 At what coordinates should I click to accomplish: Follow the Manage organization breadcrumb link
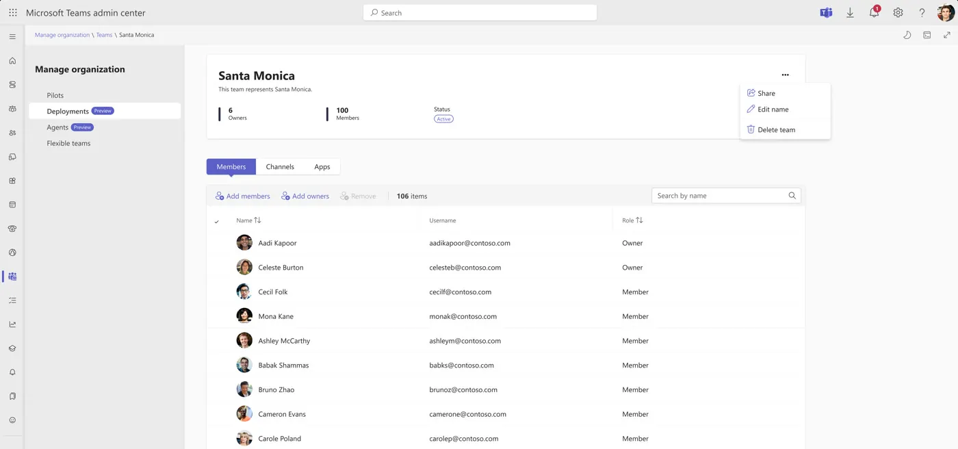(x=62, y=35)
